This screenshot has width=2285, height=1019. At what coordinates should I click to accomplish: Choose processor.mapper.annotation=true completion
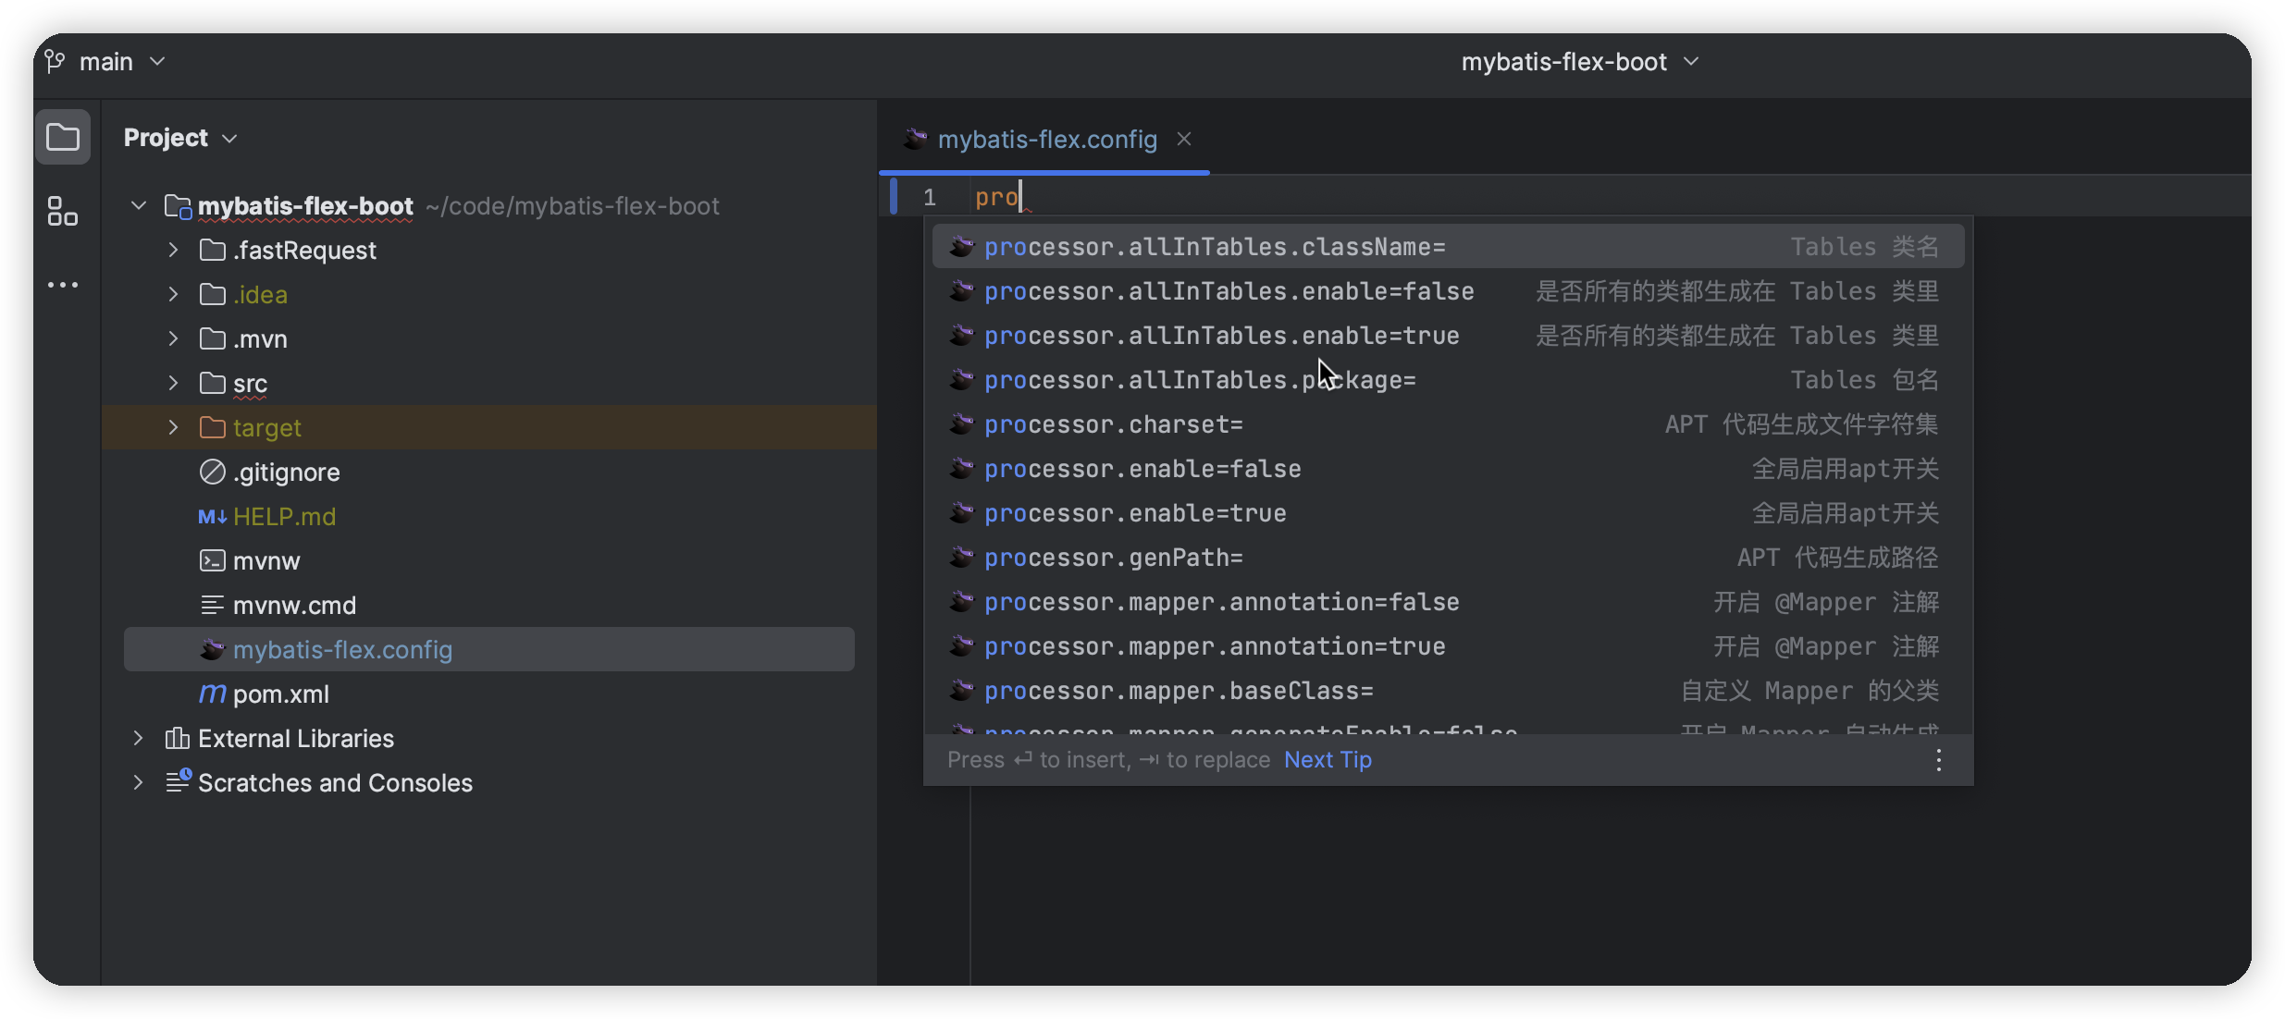pyautogui.click(x=1448, y=646)
